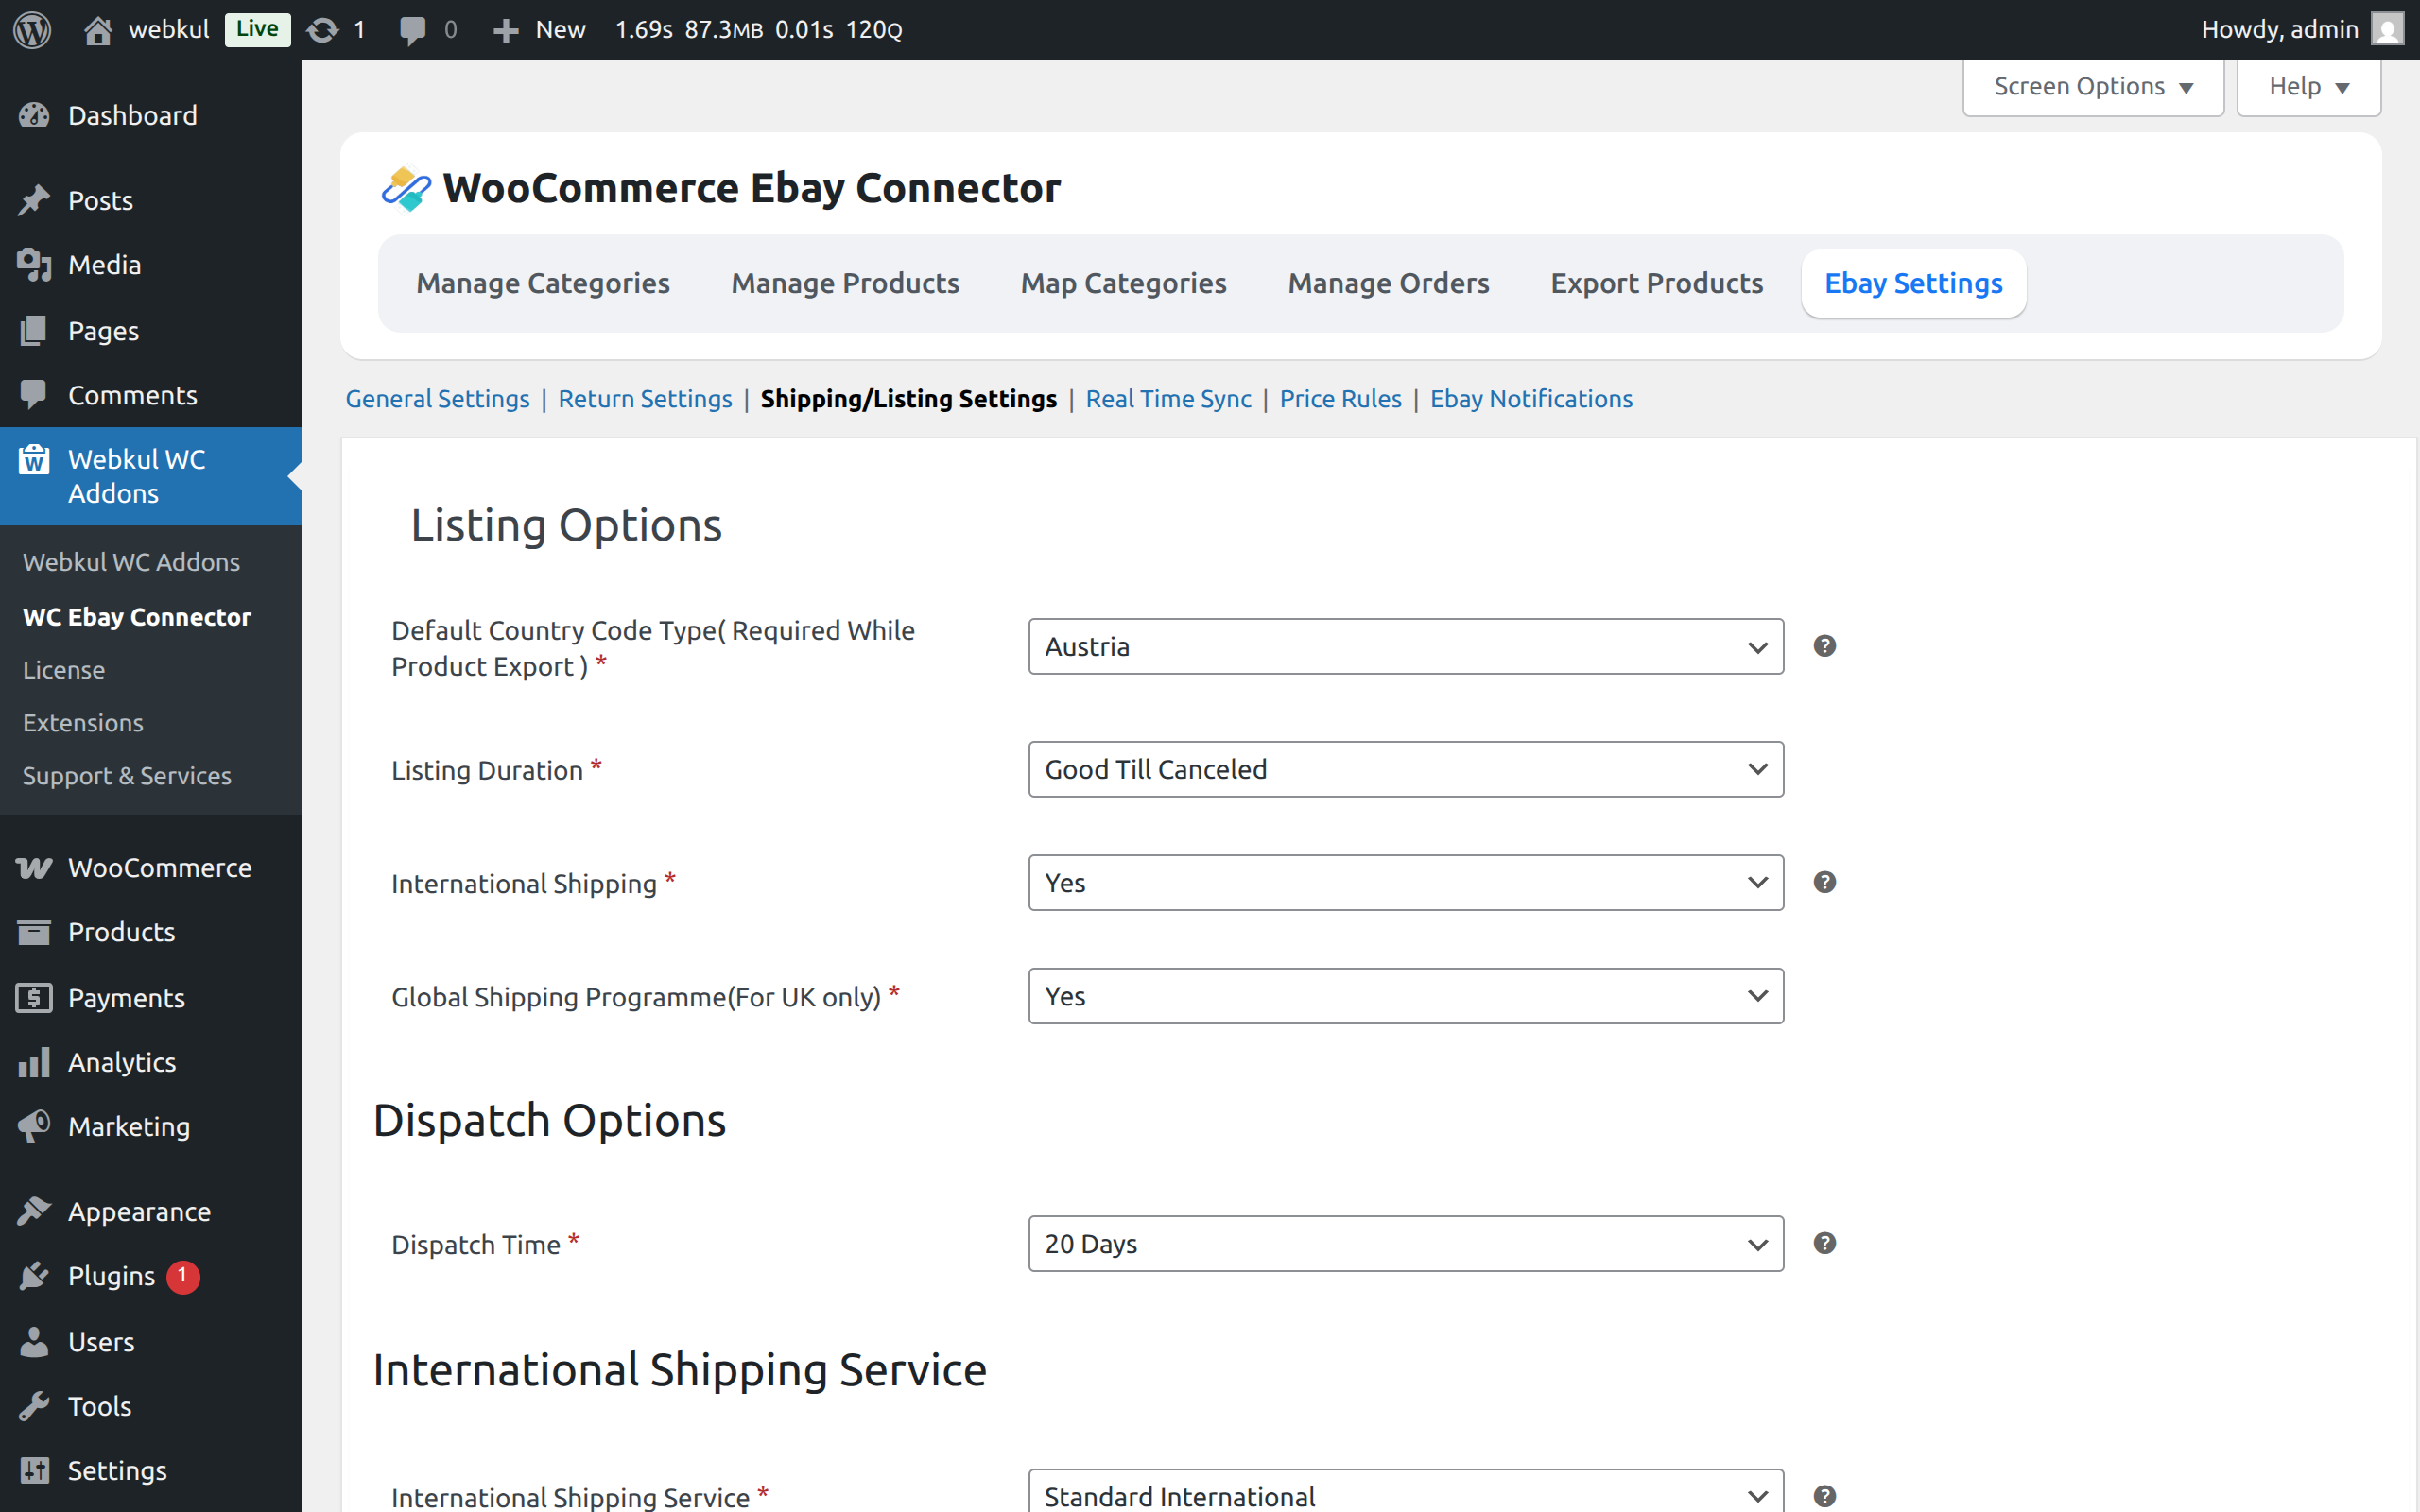The width and height of the screenshot is (2420, 1512).
Task: Click the Users person icon
Action: point(34,1342)
